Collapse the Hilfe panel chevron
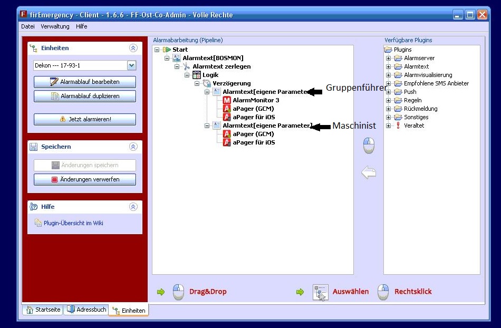Image resolution: width=501 pixels, height=328 pixels. click(x=133, y=207)
